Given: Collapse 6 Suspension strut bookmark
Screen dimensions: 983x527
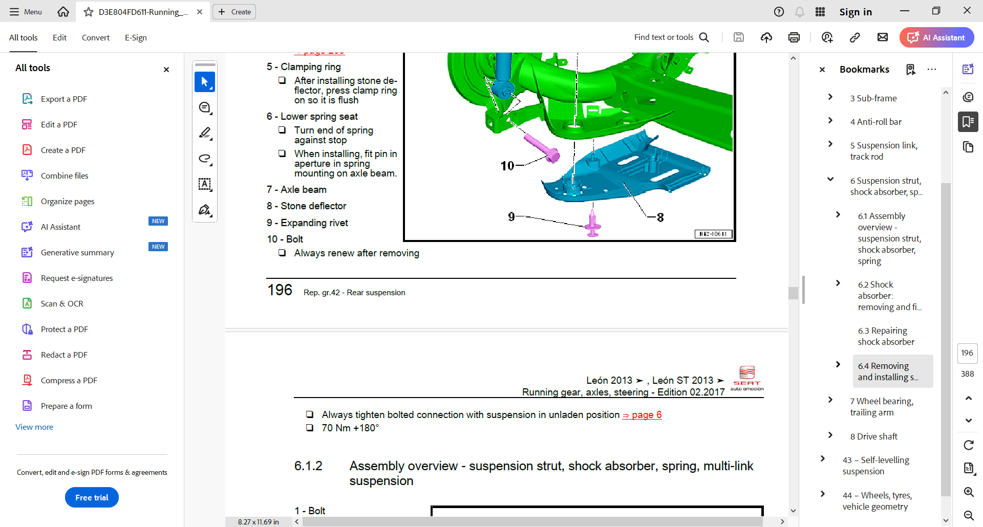Looking at the screenshot, I should [830, 179].
